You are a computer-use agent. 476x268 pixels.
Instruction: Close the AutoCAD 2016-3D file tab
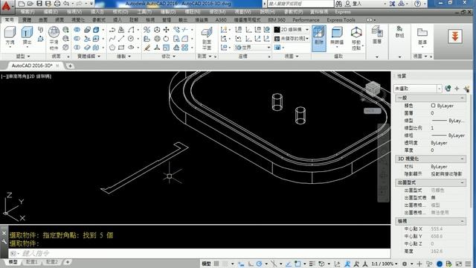pos(57,66)
